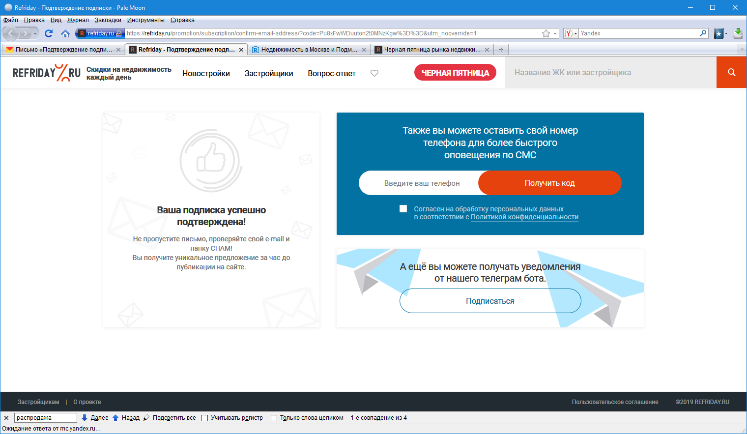Viewport: 747px width, 434px height.
Task: Reload the page with refresh icon
Action: coord(49,33)
